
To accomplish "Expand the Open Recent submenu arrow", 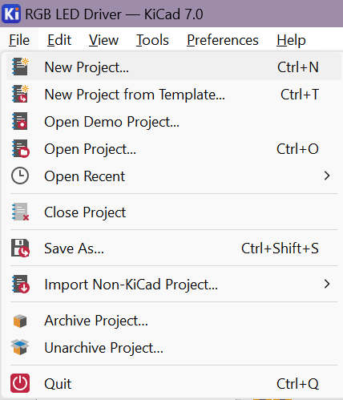I will [x=327, y=176].
